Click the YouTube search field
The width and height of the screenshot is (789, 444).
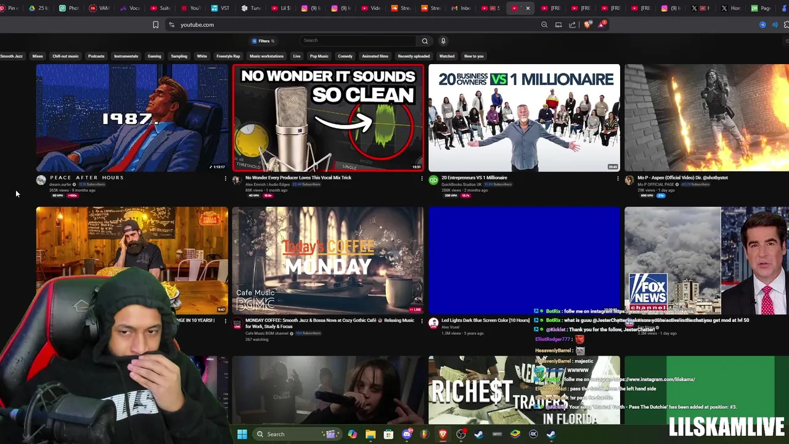coord(359,41)
